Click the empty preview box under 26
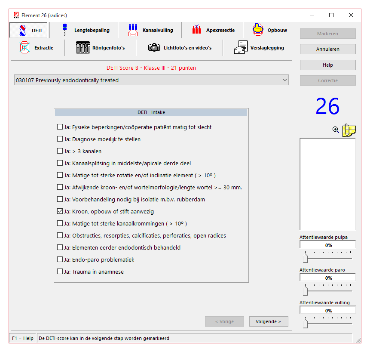 point(327,184)
